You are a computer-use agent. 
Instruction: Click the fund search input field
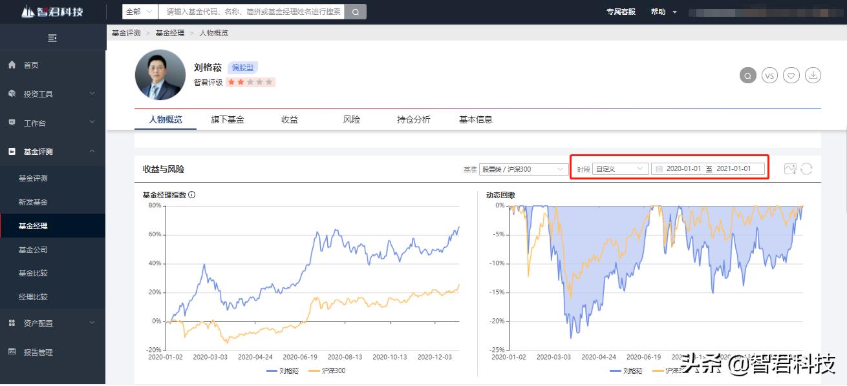click(252, 12)
